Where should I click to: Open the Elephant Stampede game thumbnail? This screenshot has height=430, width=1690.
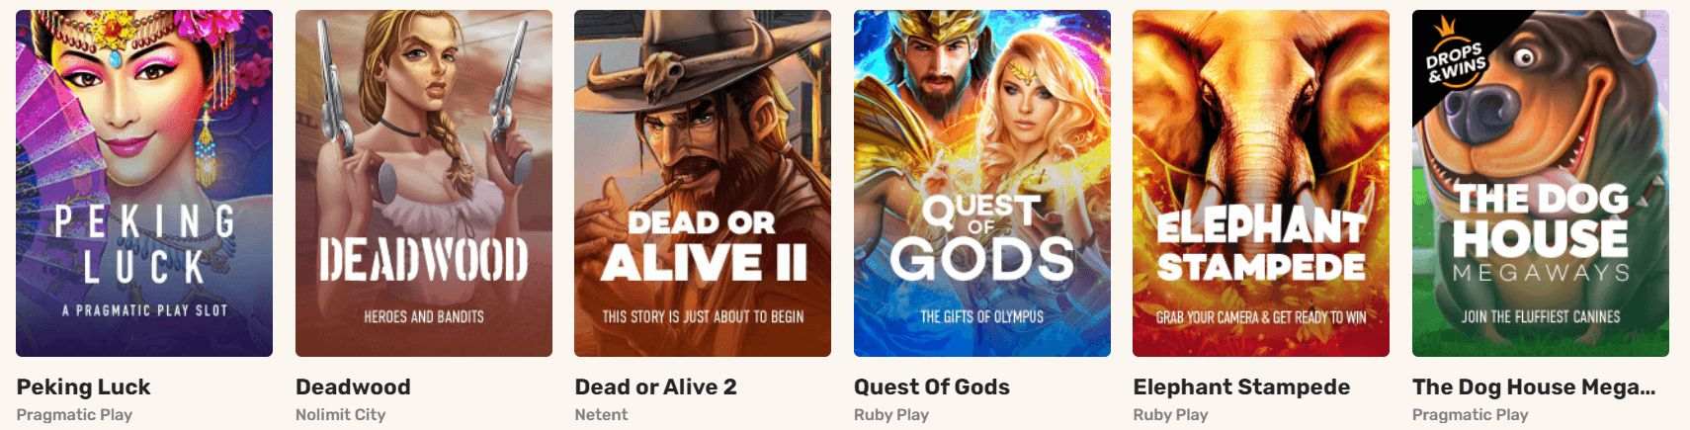click(1261, 183)
